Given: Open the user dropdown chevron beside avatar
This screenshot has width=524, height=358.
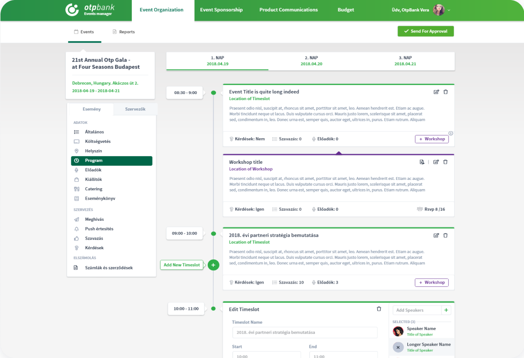Looking at the screenshot, I should pos(449,10).
